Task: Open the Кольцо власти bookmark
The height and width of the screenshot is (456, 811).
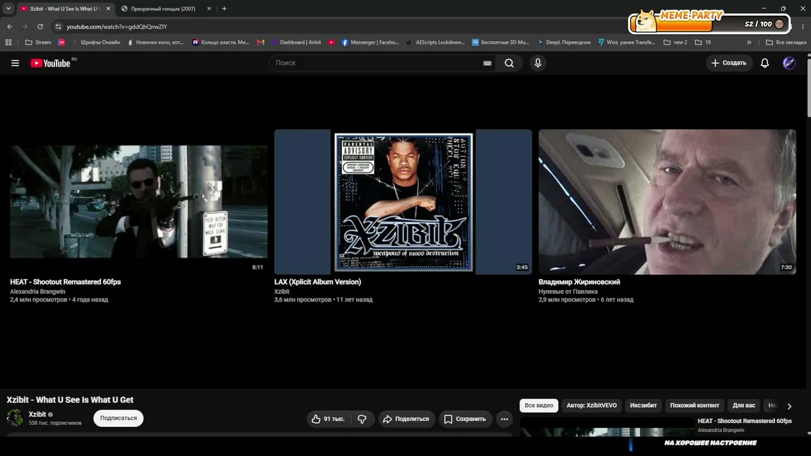Action: click(x=220, y=42)
